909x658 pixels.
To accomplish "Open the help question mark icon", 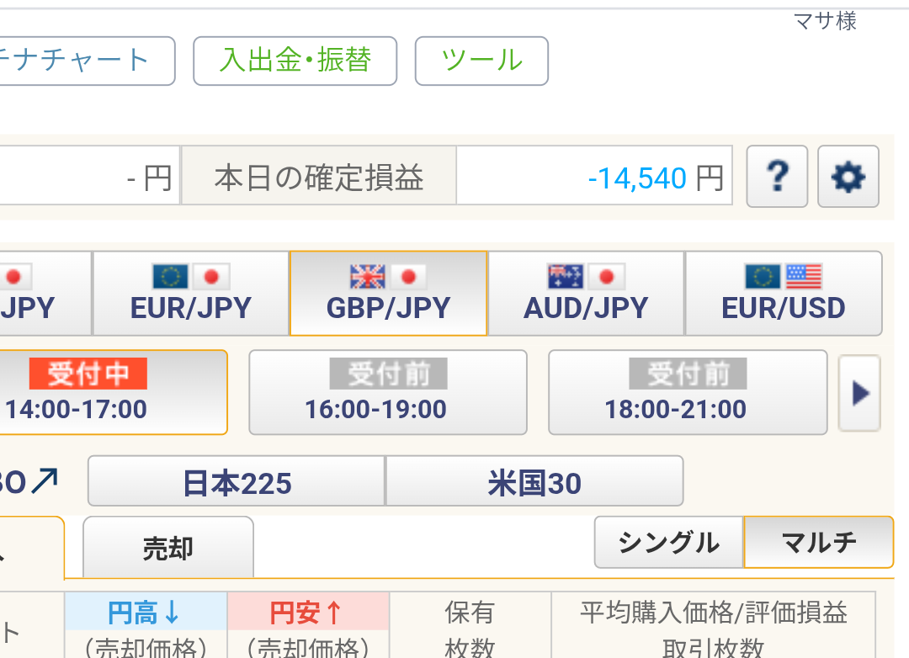I will (x=778, y=176).
